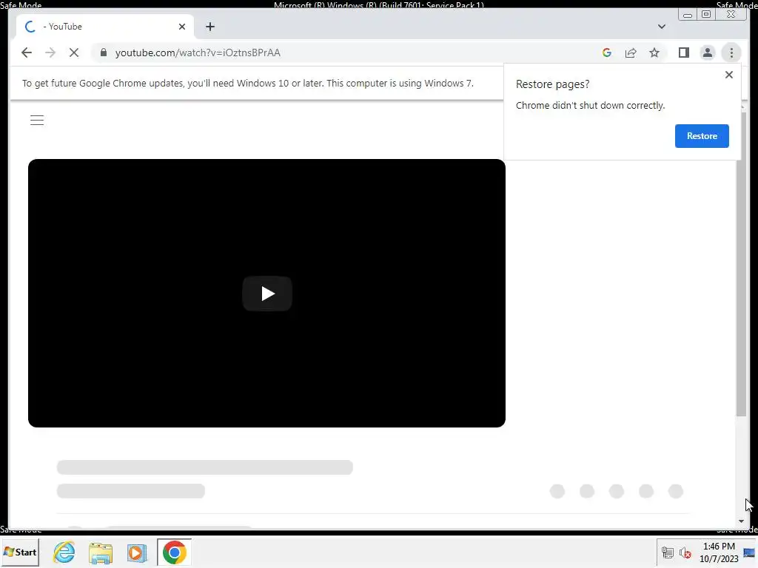Expand the tab search chevron

[661, 27]
